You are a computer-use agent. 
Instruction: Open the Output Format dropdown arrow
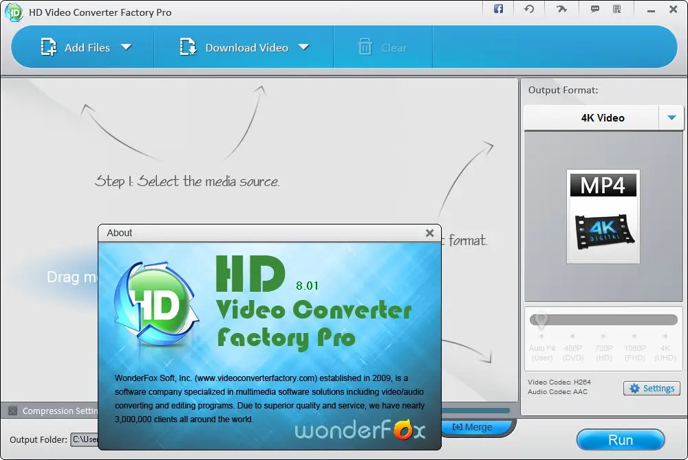click(671, 117)
